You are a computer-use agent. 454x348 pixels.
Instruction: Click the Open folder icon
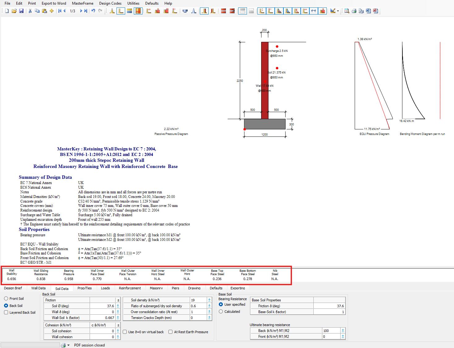coord(14,11)
